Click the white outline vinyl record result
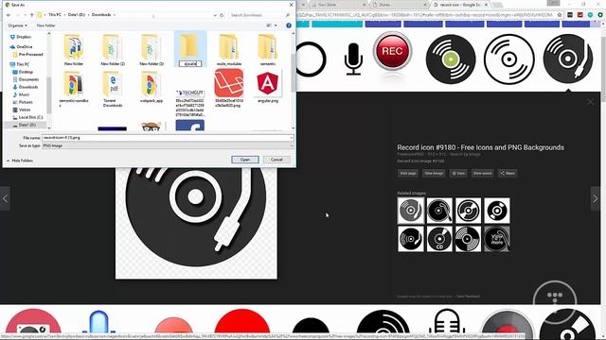This screenshot has height=340, width=606. pos(509,59)
